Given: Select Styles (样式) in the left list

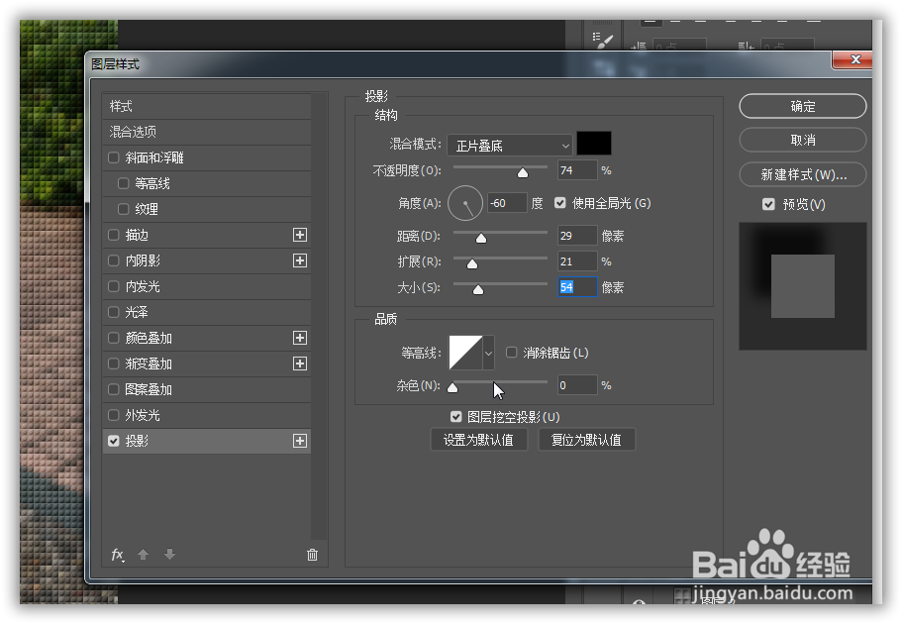Looking at the screenshot, I should [x=207, y=107].
